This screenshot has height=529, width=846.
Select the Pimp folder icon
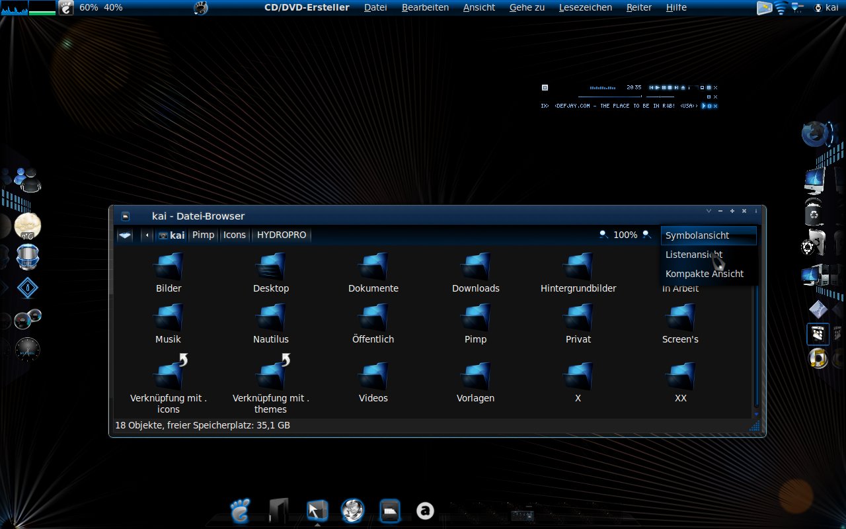(x=476, y=317)
